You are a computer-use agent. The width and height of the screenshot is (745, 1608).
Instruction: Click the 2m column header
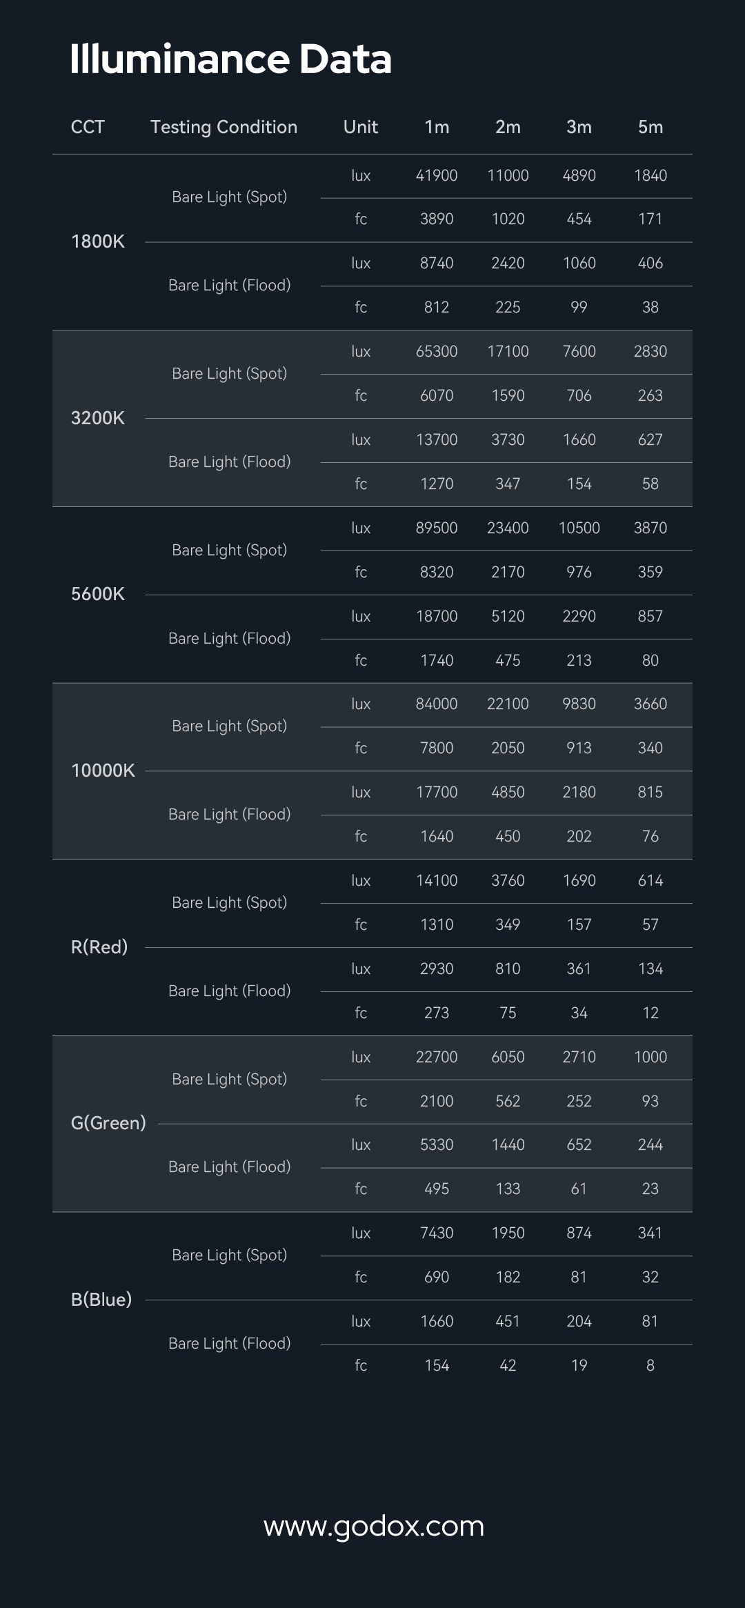tap(508, 127)
